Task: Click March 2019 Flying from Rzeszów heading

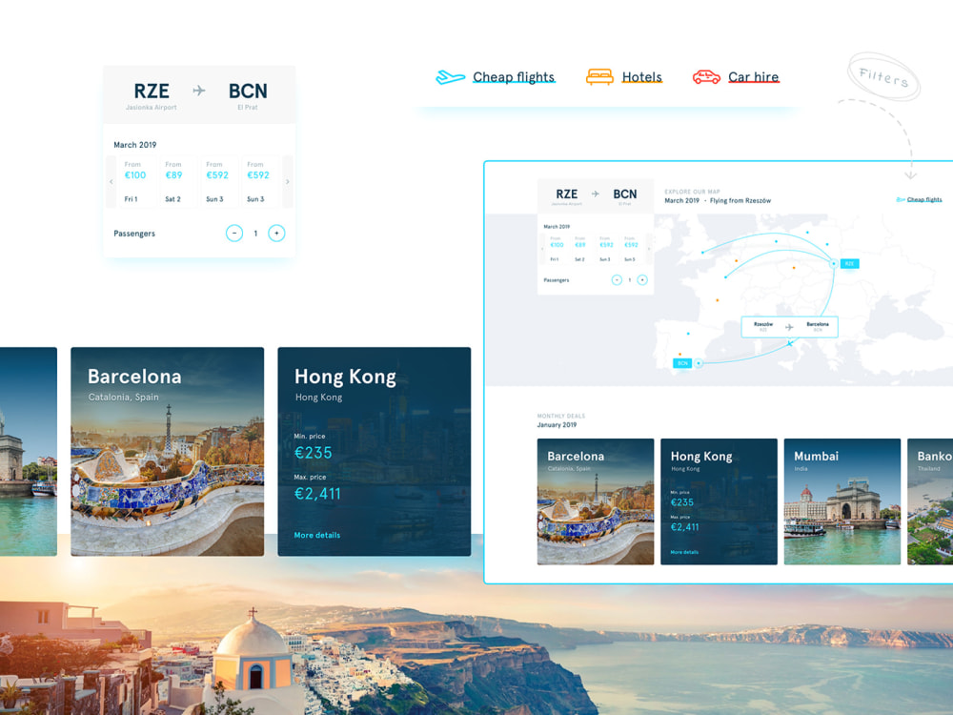Action: pyautogui.click(x=718, y=200)
